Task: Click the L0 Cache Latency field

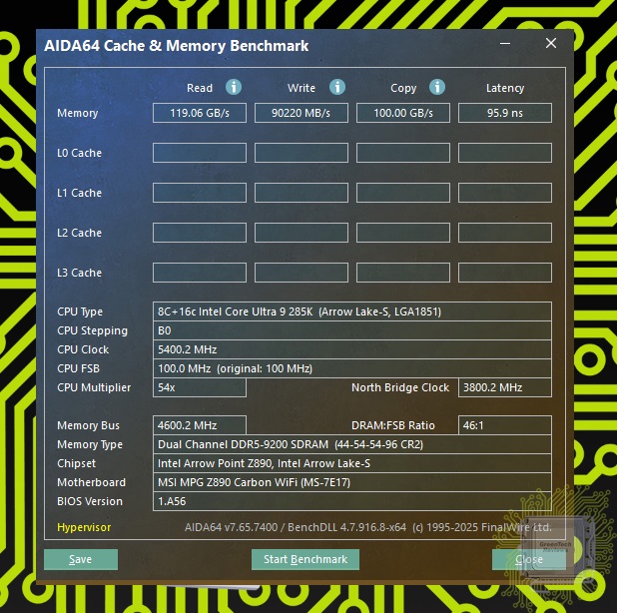Action: tap(505, 153)
